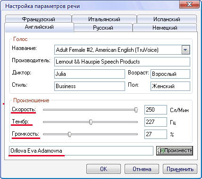Viewport: 202px width, 179px height.
Task: Click the Сл/Мин unit text
Action: click(x=179, y=110)
